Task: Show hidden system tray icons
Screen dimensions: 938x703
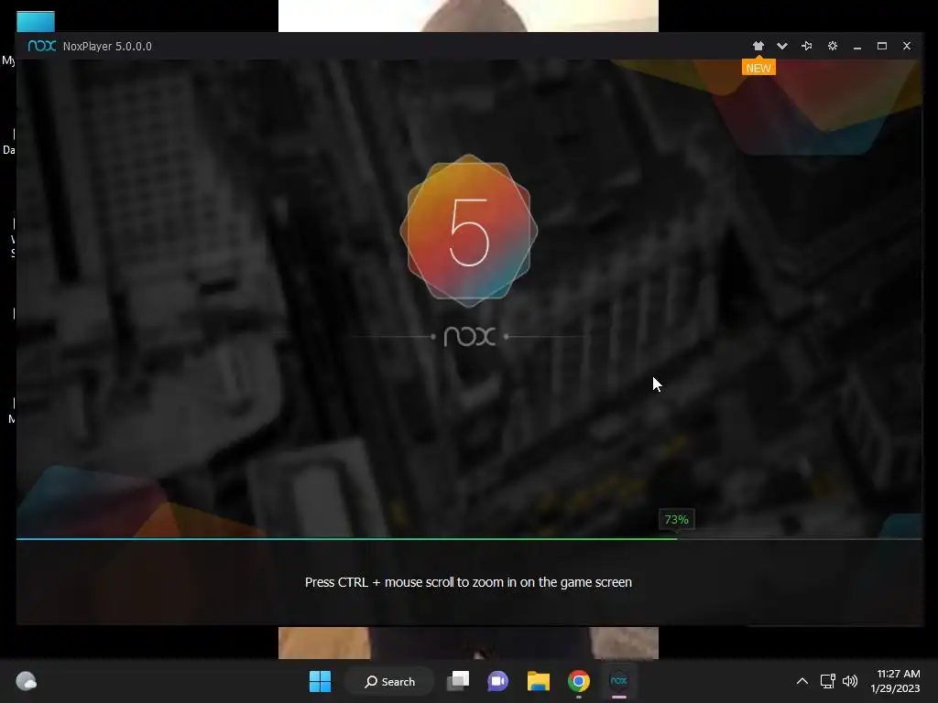Action: (802, 681)
